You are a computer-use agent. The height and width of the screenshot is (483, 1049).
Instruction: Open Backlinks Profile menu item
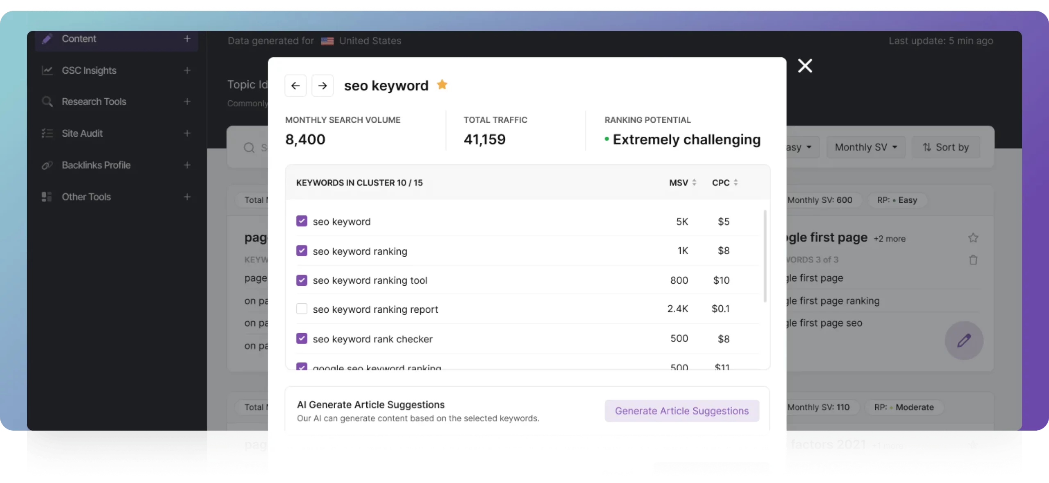(x=96, y=165)
